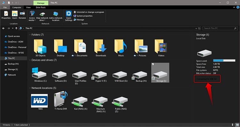Go back with the back arrow
Viewport: 240px width, 127px height.
point(4,28)
